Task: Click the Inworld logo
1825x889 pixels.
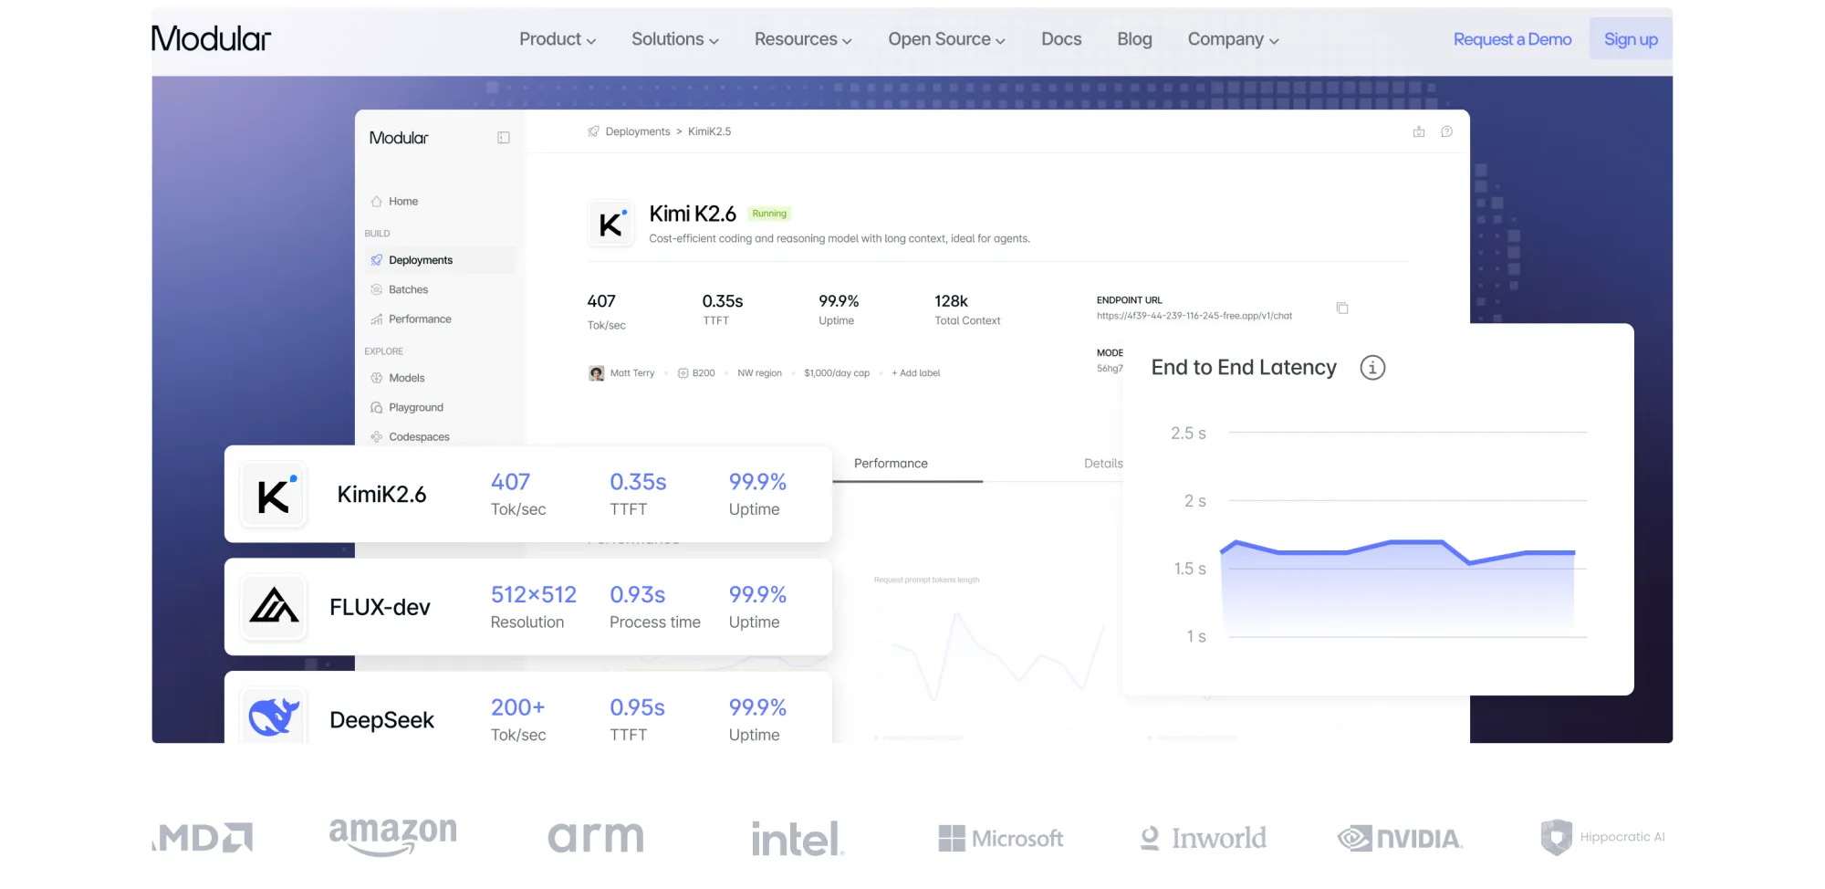Action: (1204, 838)
